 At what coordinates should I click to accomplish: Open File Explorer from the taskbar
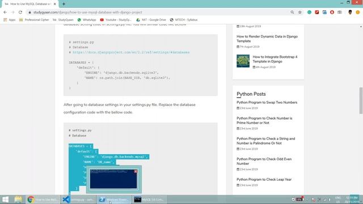18,199
